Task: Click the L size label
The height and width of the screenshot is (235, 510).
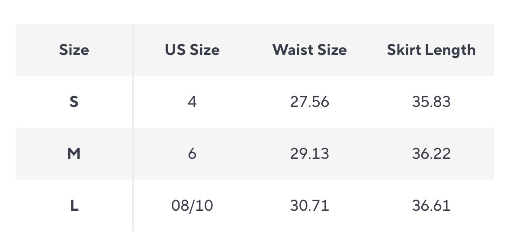Action: coord(74,206)
